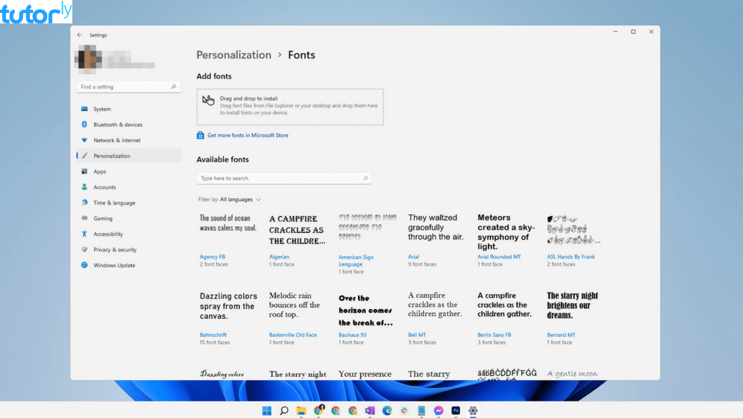
Task: Open Privacy & security settings
Action: [128, 250]
